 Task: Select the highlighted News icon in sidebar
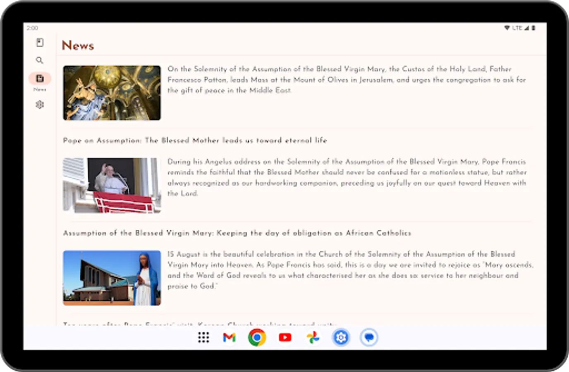pyautogui.click(x=40, y=77)
